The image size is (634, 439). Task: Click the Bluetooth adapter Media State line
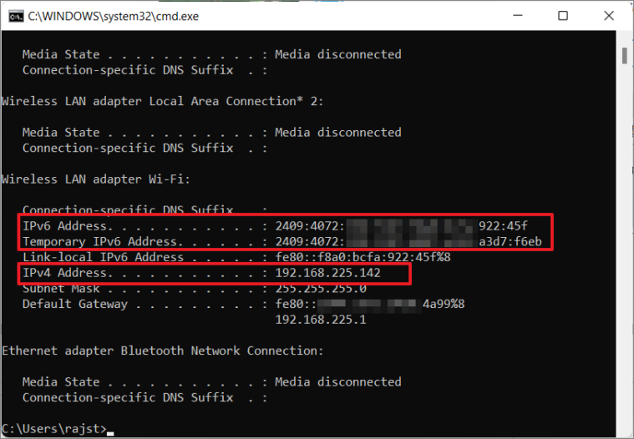(x=212, y=382)
